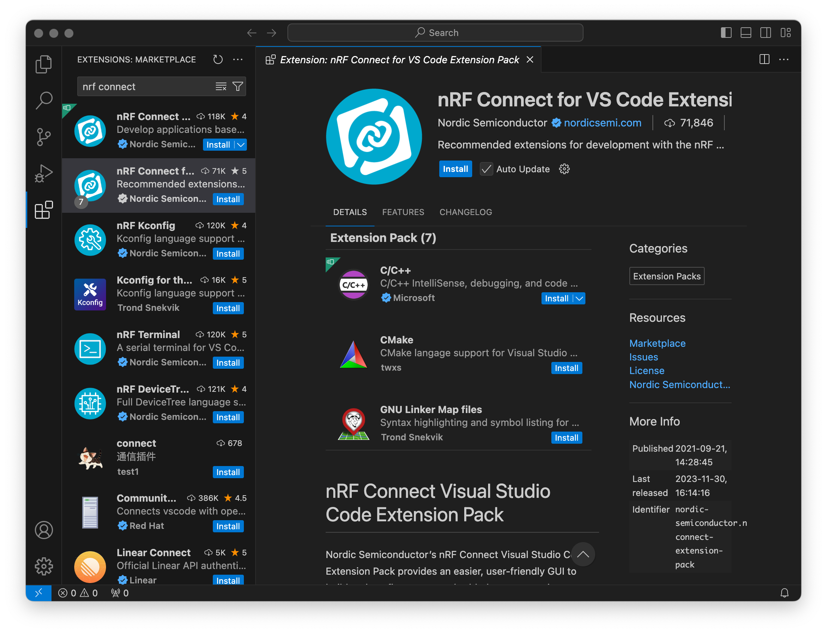Screen dimensions: 827x633
Task: Install the nRF Terminal extension
Action: point(228,363)
